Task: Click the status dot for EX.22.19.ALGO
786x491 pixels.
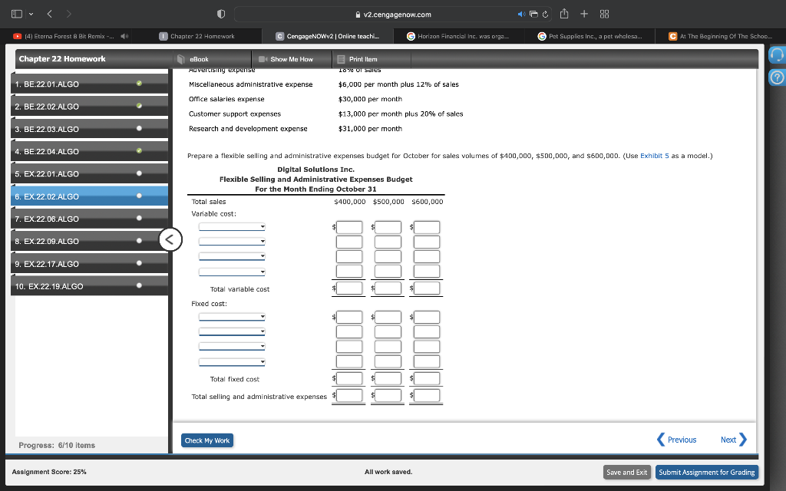Action: tap(139, 285)
